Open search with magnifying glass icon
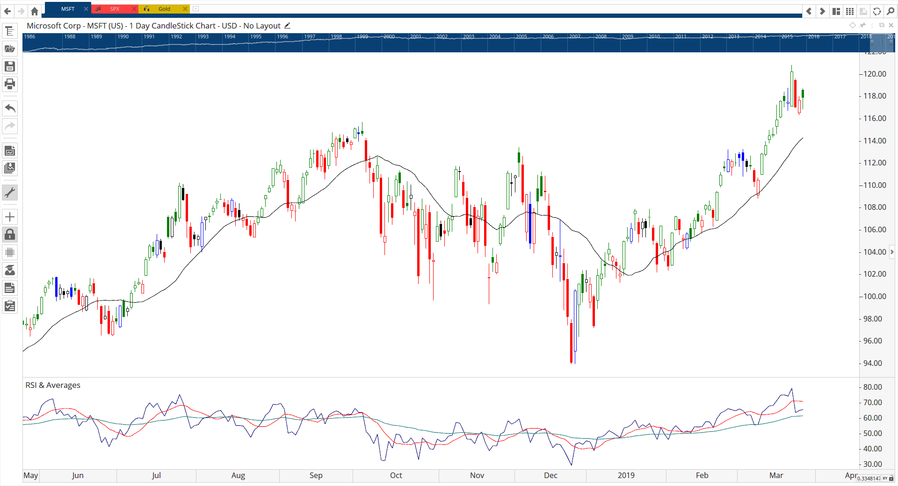898x486 pixels. [891, 11]
